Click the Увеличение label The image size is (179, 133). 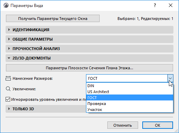(24, 89)
